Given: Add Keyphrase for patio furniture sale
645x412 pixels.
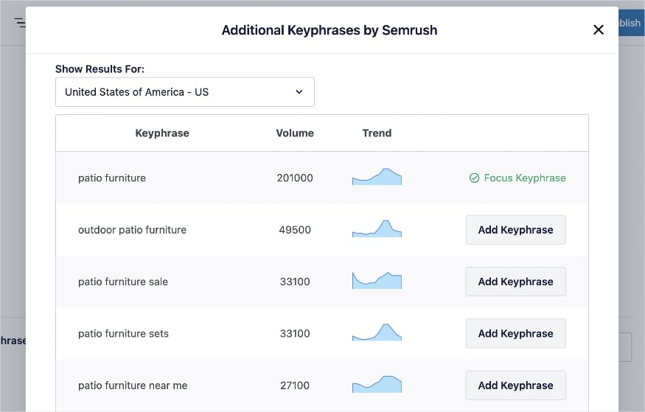Looking at the screenshot, I should pyautogui.click(x=515, y=282).
